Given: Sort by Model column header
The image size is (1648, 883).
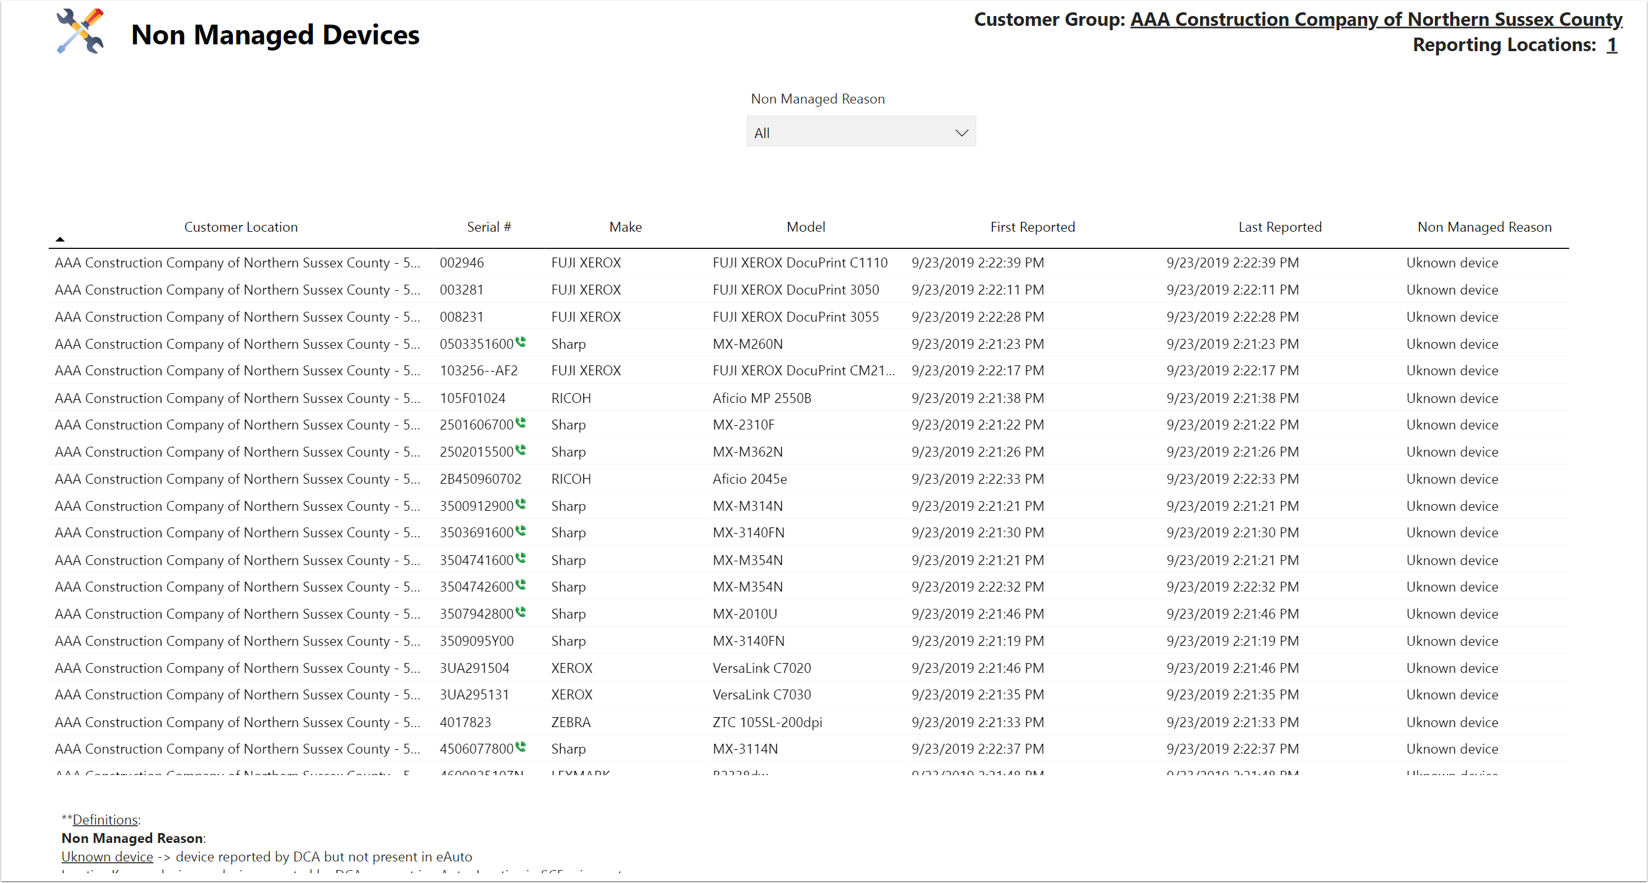Looking at the screenshot, I should 805,227.
